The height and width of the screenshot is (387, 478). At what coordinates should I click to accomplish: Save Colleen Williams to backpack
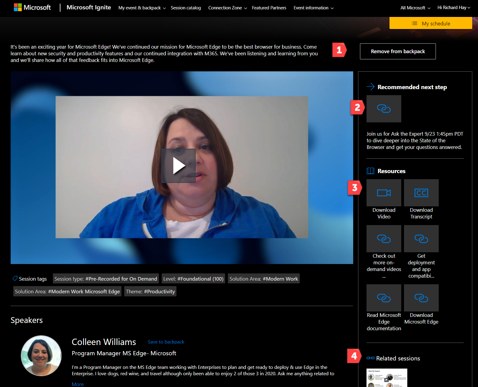pyautogui.click(x=166, y=342)
